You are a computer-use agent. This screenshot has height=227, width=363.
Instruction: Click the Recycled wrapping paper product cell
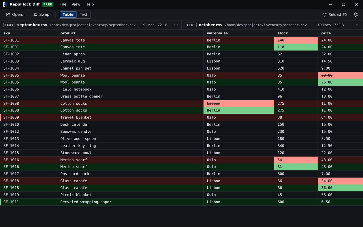coord(130,202)
